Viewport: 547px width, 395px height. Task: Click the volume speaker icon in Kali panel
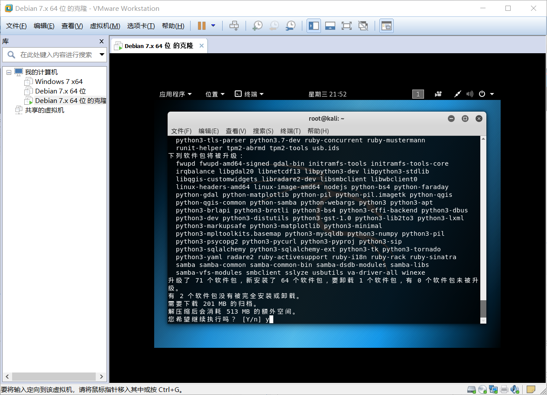[469, 94]
